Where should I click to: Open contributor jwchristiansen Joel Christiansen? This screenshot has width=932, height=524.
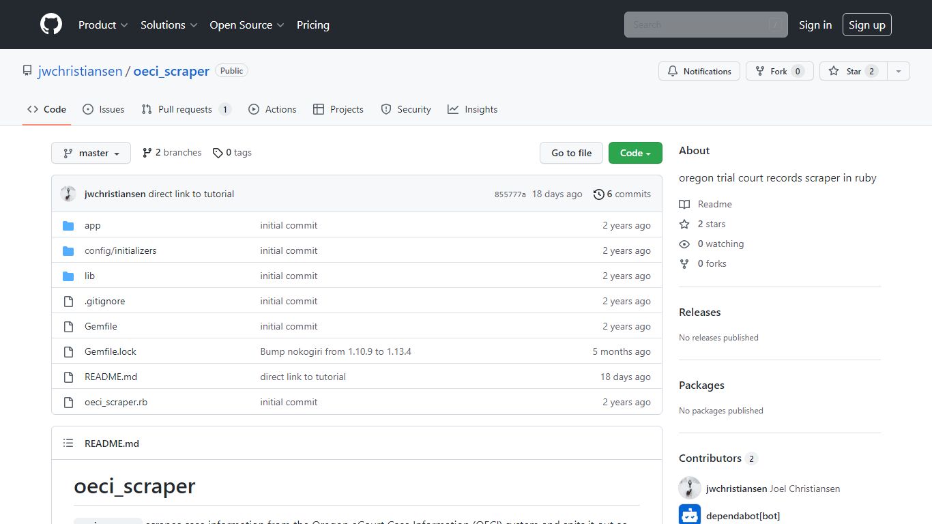[773, 489]
